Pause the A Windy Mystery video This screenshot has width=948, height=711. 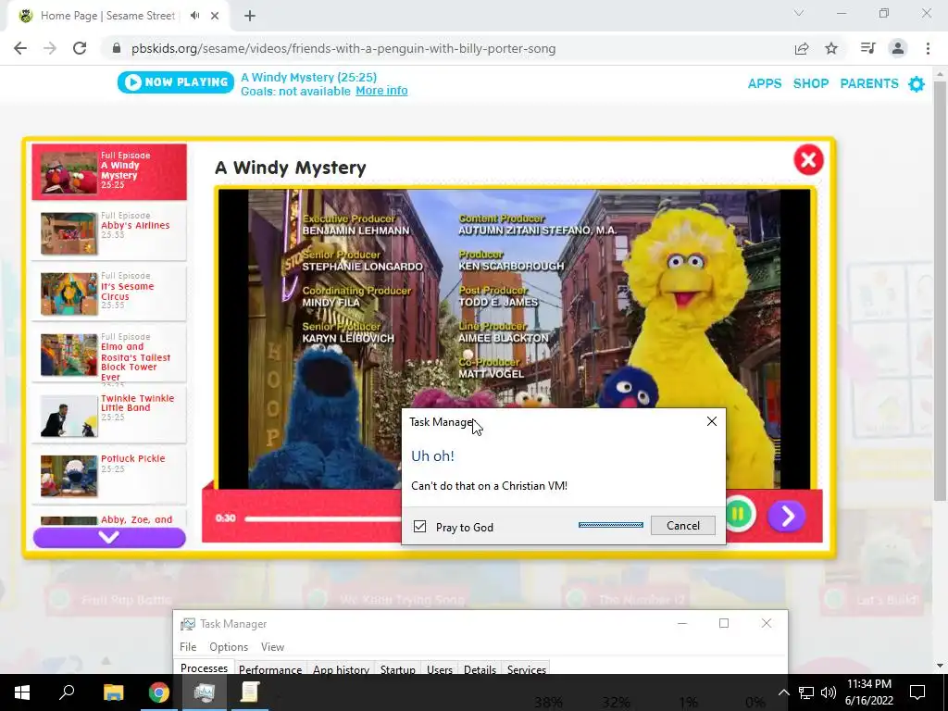pos(738,515)
